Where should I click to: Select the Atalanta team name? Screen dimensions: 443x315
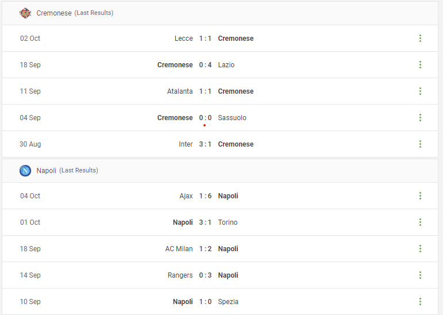pos(180,91)
